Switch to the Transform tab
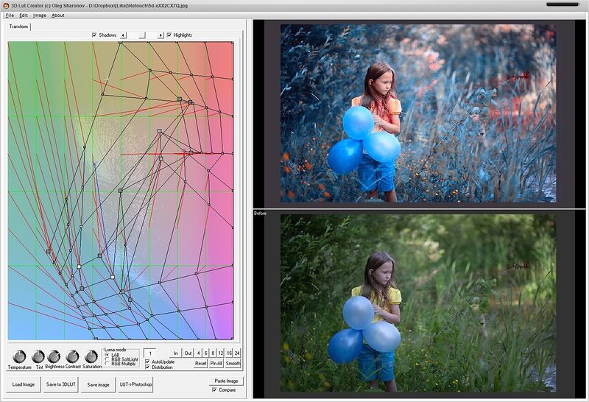Viewport: 589px width, 402px height. [19, 27]
